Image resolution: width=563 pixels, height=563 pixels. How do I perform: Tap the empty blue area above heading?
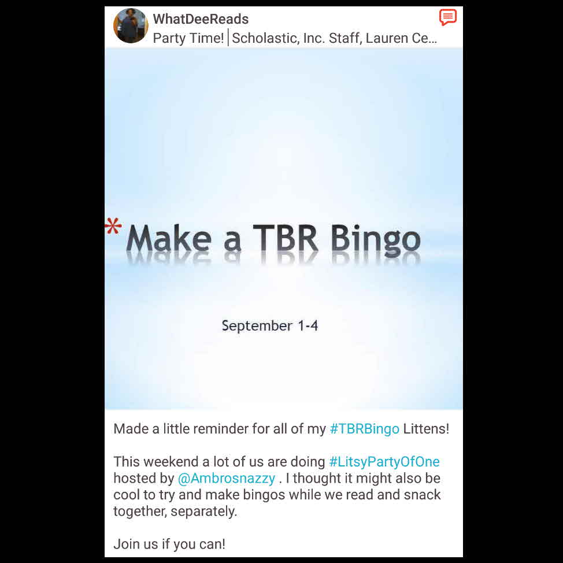click(284, 133)
